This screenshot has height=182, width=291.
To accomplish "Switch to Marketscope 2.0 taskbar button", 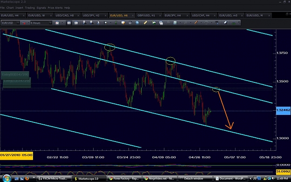I will tap(89, 179).
